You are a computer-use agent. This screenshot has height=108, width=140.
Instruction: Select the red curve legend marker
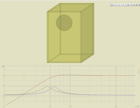point(139,70)
